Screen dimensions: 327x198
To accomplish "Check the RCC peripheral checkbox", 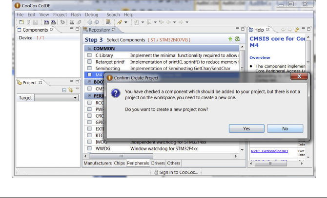I will 89,103.
